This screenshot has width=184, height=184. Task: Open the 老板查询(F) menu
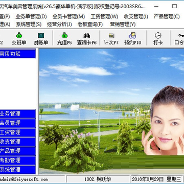click(x=90, y=25)
